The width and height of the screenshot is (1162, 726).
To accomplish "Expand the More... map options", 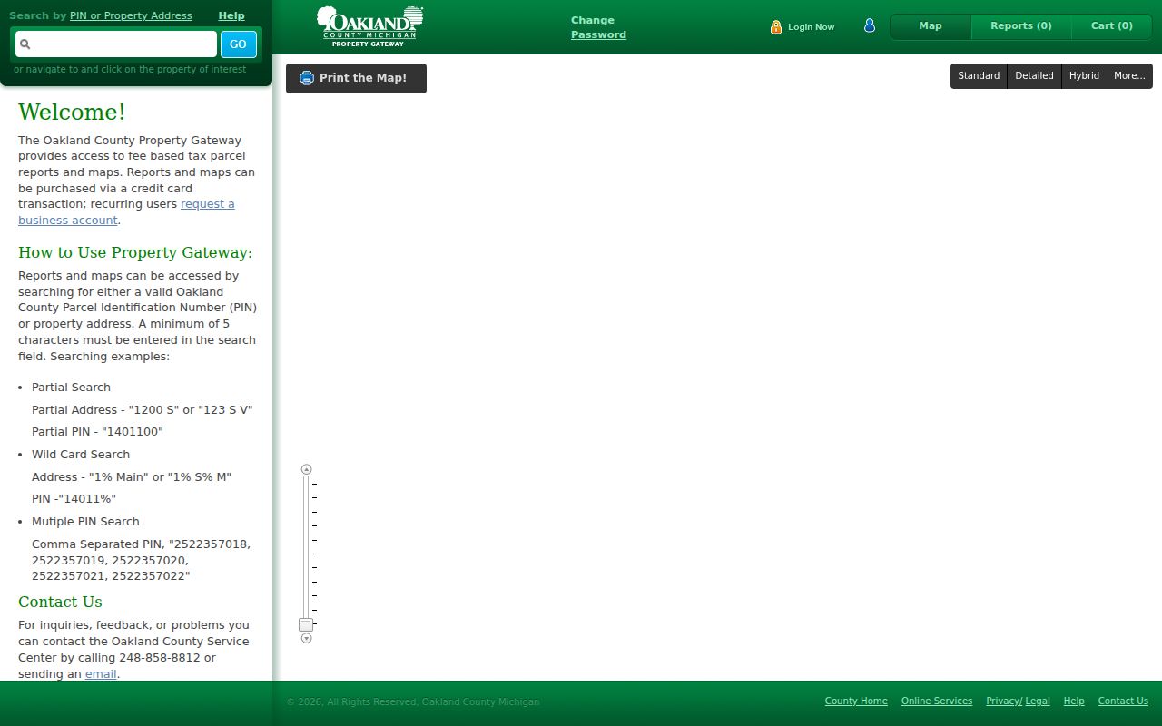I will [1129, 76].
